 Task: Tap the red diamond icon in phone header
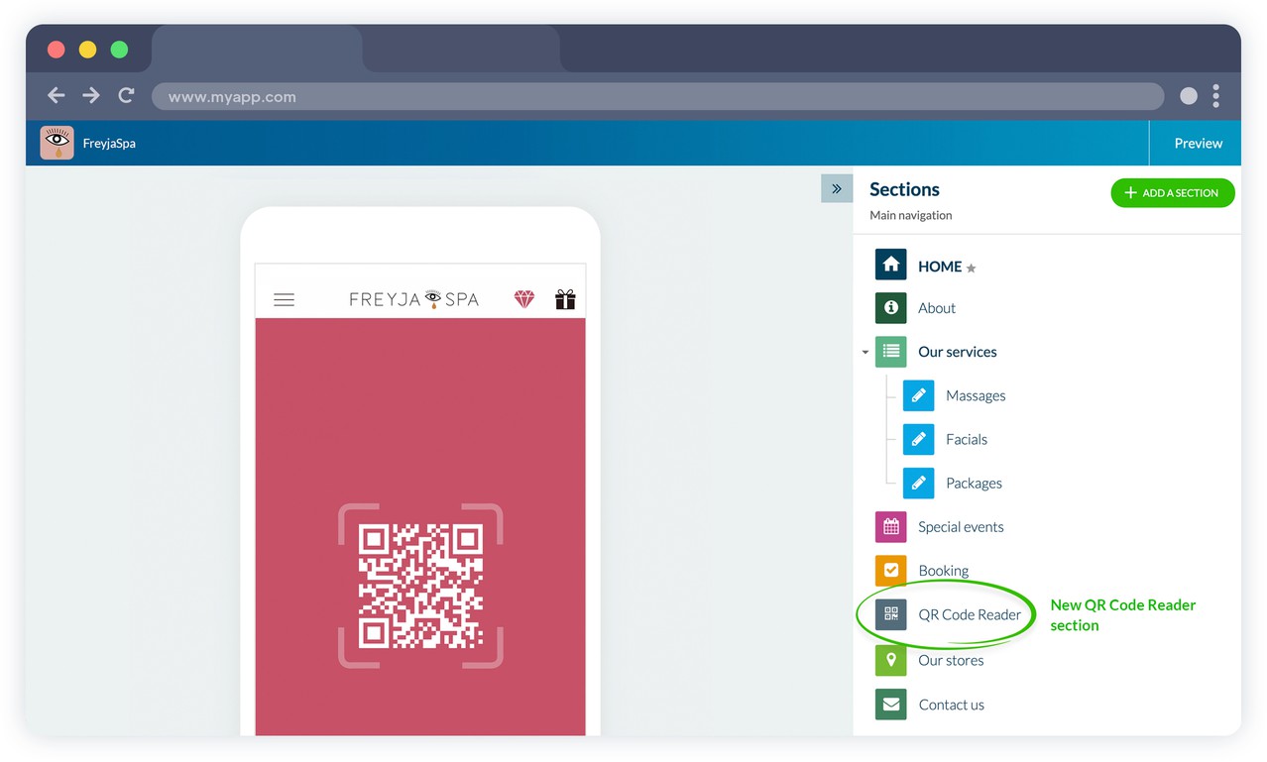click(524, 299)
